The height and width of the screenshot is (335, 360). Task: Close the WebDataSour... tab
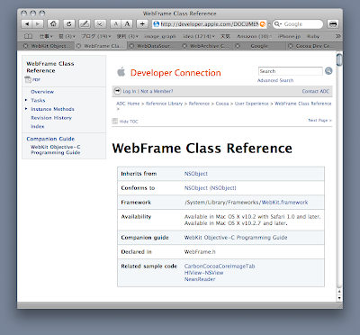tap(131, 46)
